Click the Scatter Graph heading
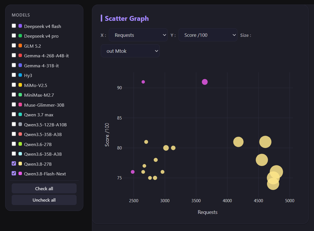The width and height of the screenshot is (314, 231). click(x=127, y=19)
